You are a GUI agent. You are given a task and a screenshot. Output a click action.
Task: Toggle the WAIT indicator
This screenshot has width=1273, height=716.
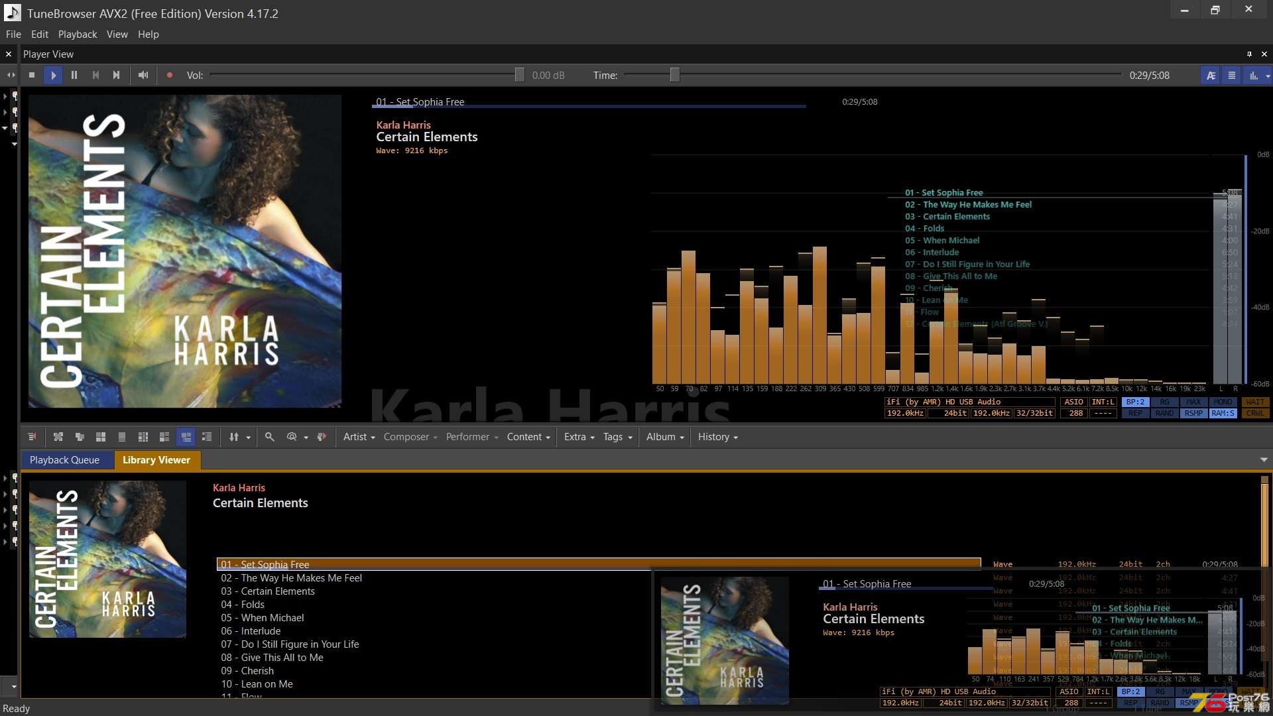click(1255, 402)
